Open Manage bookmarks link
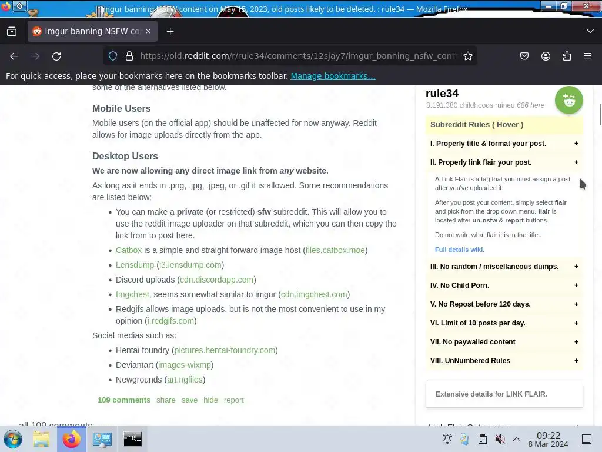Image resolution: width=602 pixels, height=452 pixels. pyautogui.click(x=333, y=76)
